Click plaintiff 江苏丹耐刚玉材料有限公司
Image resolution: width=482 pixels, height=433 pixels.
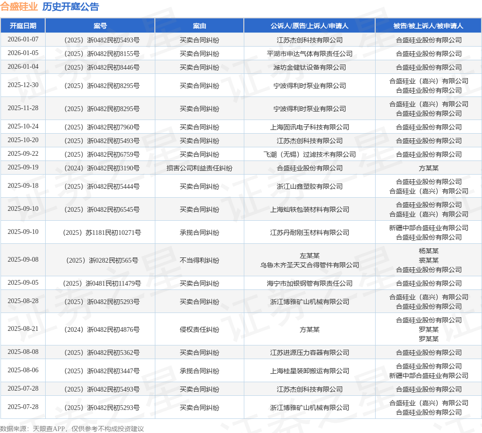[310, 233]
